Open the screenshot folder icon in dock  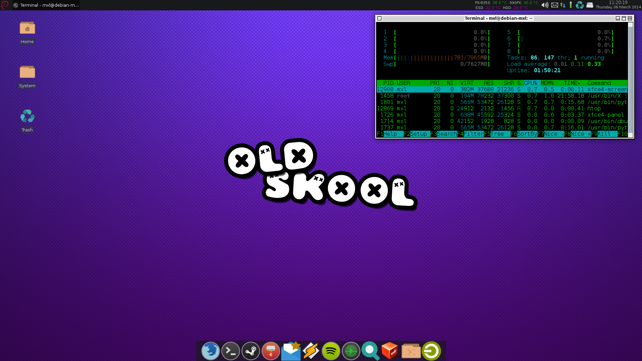point(411,351)
